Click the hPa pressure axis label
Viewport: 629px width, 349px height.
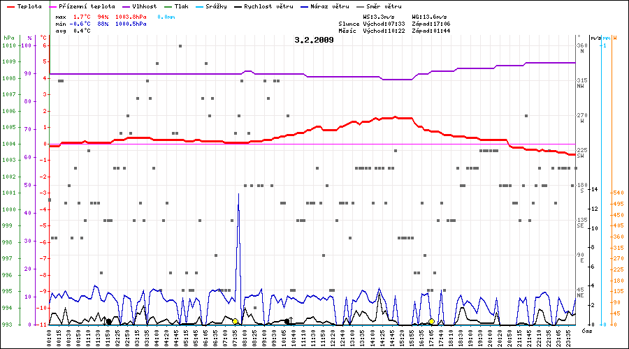point(8,37)
